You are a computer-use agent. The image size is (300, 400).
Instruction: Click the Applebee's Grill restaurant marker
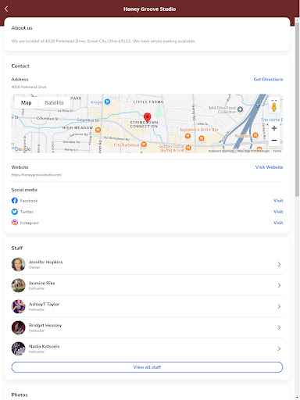(x=187, y=136)
